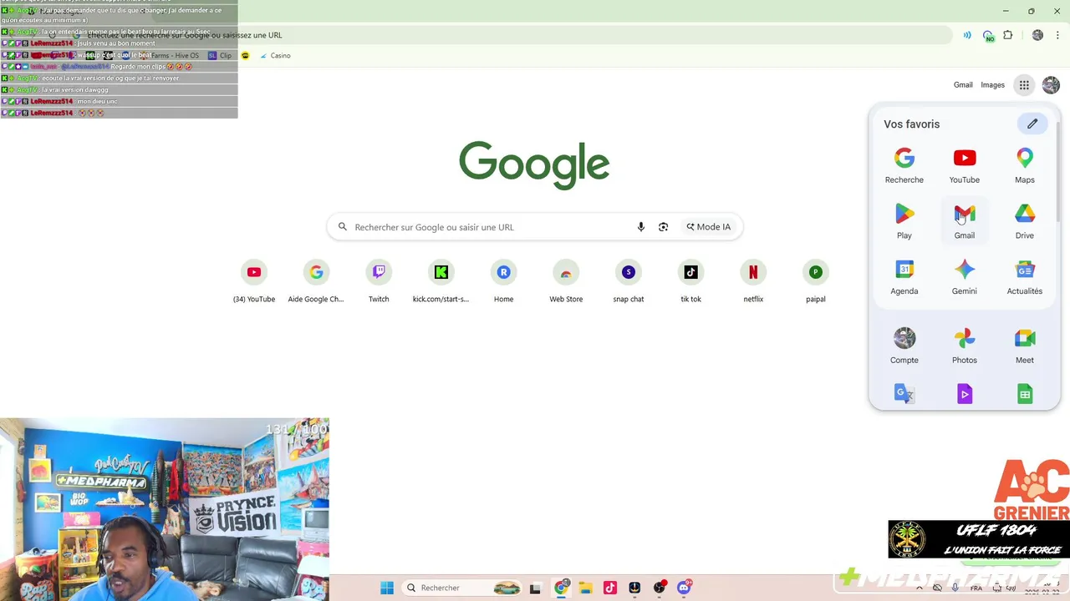Viewport: 1070px width, 601px height.
Task: Click the extension icon with NO badge
Action: [988, 35]
